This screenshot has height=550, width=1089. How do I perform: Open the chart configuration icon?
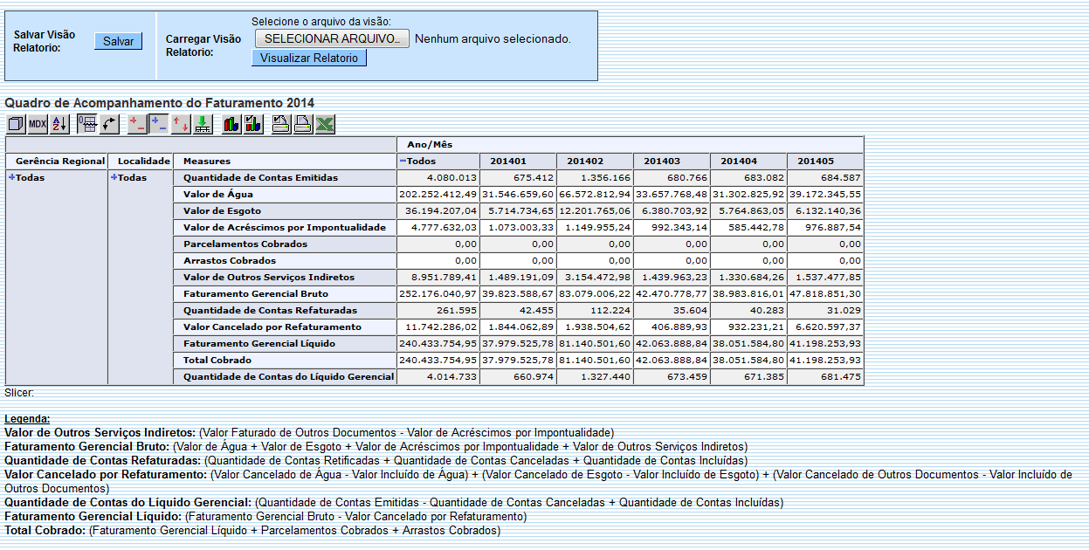[x=252, y=124]
